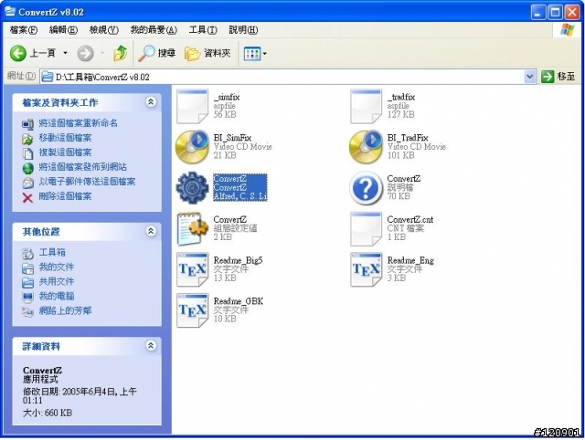Click the red X delete icon
585x440 pixels.
27,197
